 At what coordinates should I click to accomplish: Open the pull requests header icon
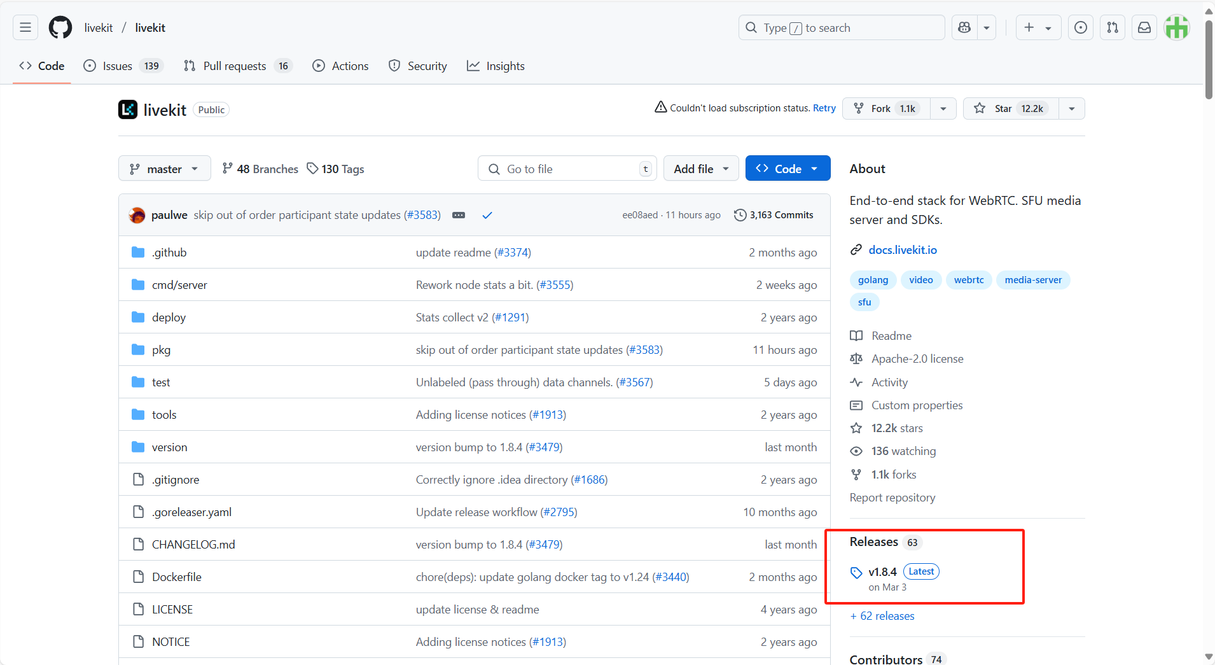tap(1113, 27)
